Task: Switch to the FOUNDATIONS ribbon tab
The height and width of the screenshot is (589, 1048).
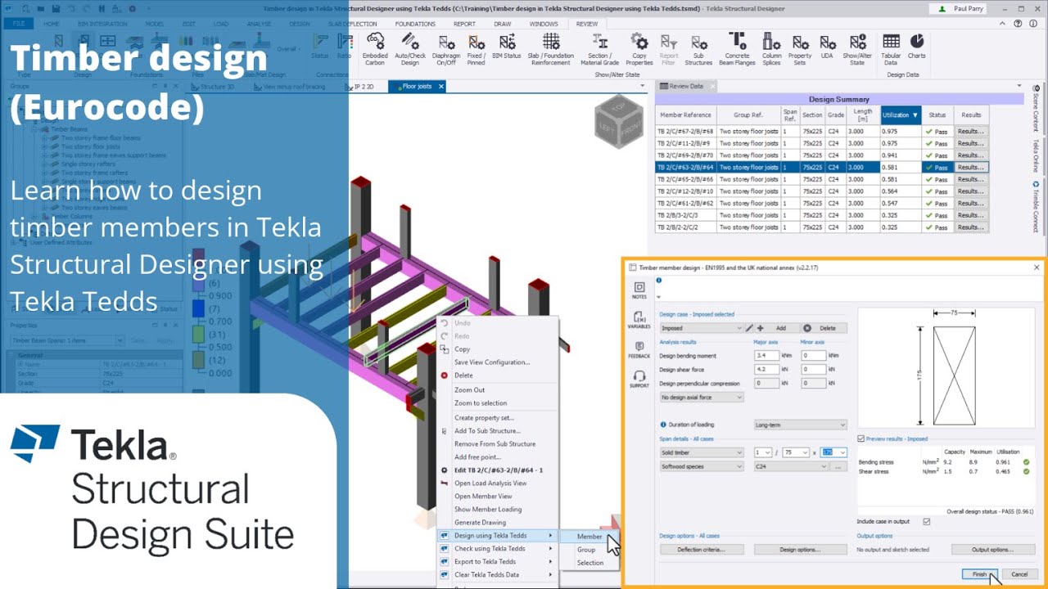Action: pyautogui.click(x=415, y=24)
